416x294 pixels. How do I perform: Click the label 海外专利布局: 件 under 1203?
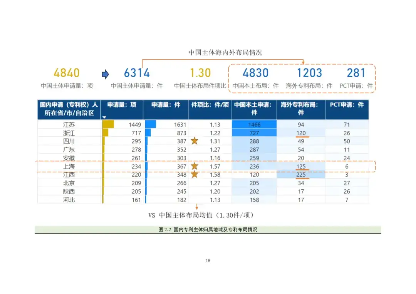309,86
